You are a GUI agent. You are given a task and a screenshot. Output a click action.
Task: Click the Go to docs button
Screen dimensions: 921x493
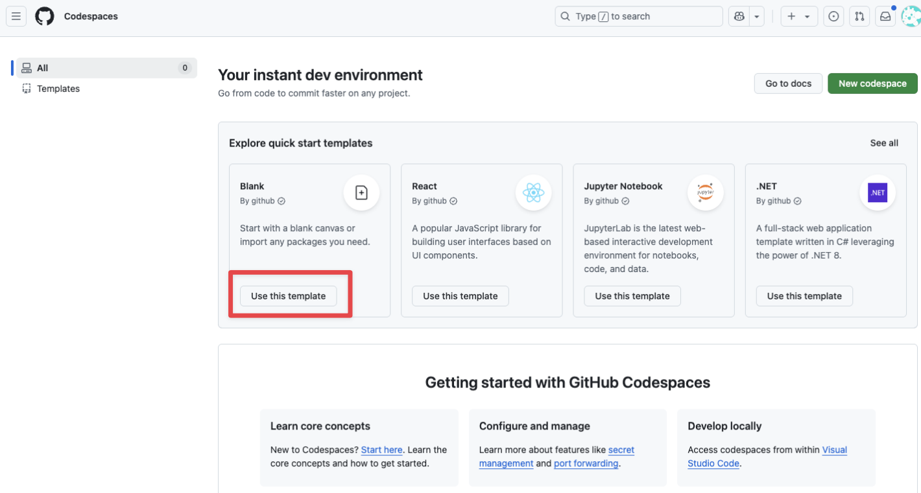pos(788,84)
